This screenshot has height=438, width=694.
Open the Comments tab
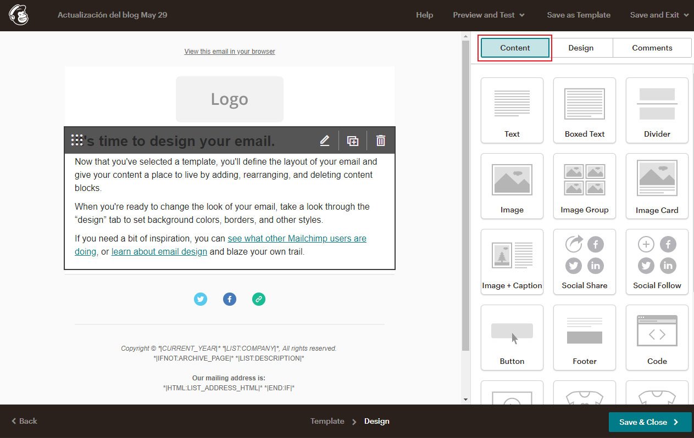click(x=652, y=48)
